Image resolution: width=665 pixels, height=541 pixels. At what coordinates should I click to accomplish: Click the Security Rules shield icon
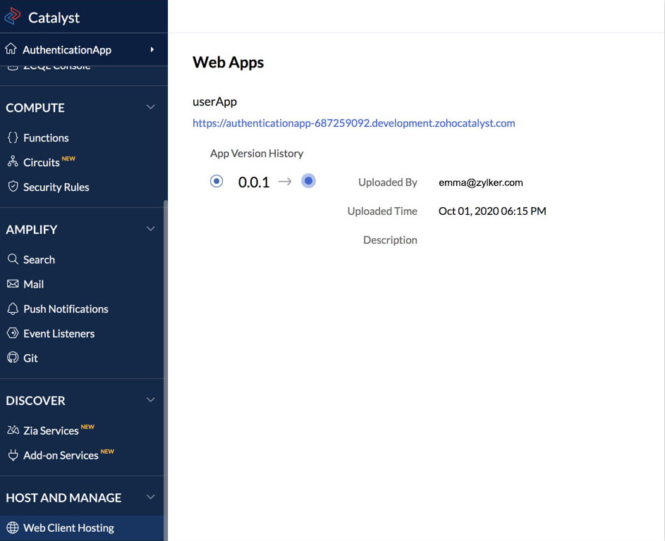click(x=12, y=187)
